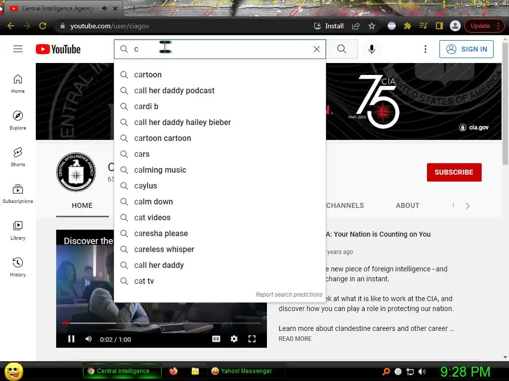This screenshot has width=509, height=381.
Task: Start voice search with the microphone icon
Action: pos(372,49)
